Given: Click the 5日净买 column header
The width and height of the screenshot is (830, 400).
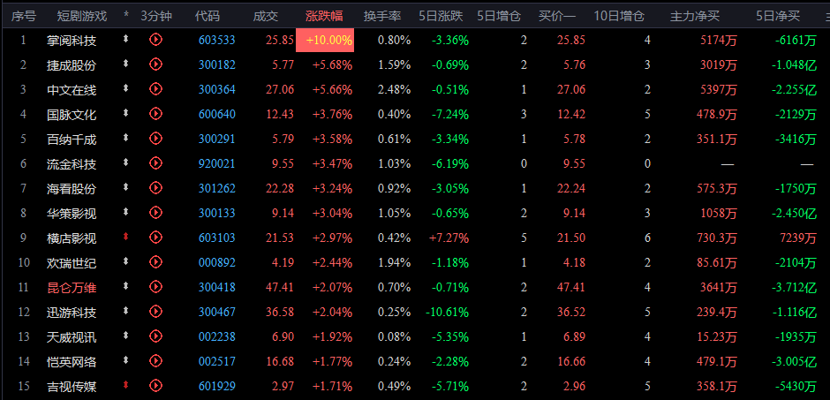Looking at the screenshot, I should click(778, 16).
